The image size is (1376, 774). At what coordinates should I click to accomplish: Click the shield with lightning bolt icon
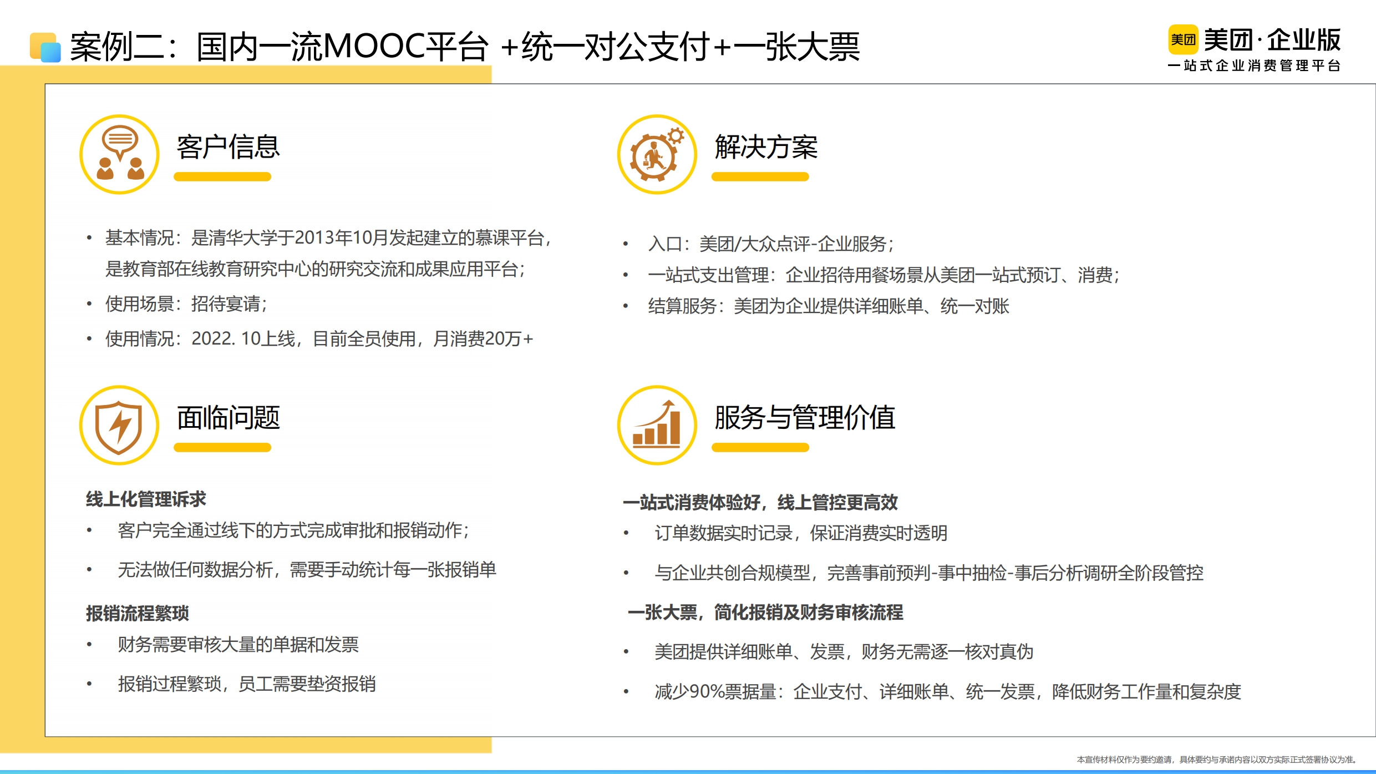tap(119, 425)
